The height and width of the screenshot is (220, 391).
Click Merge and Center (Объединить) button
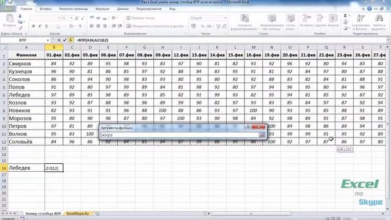click(155, 26)
